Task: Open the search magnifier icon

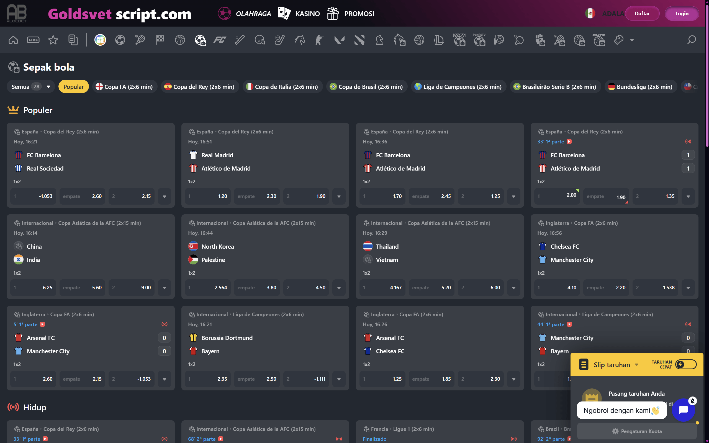Action: 692,40
